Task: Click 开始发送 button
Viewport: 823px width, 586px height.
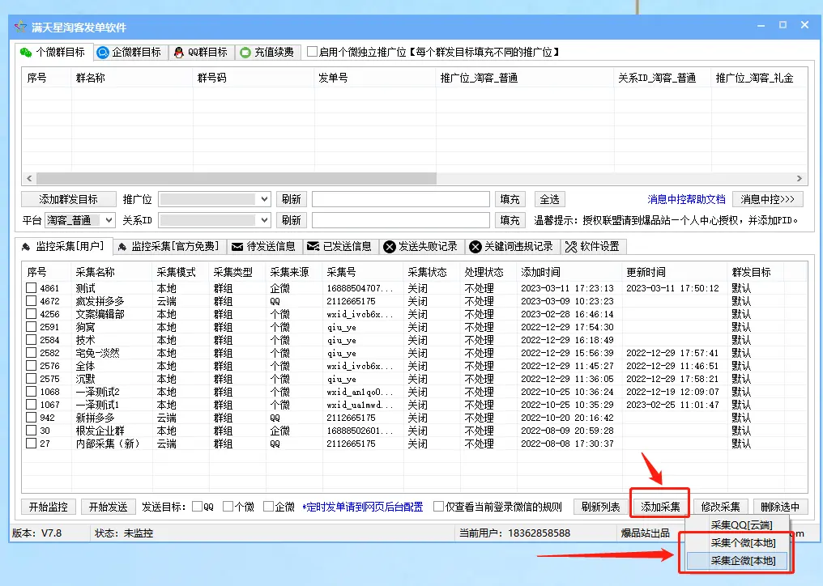Action: pyautogui.click(x=108, y=507)
